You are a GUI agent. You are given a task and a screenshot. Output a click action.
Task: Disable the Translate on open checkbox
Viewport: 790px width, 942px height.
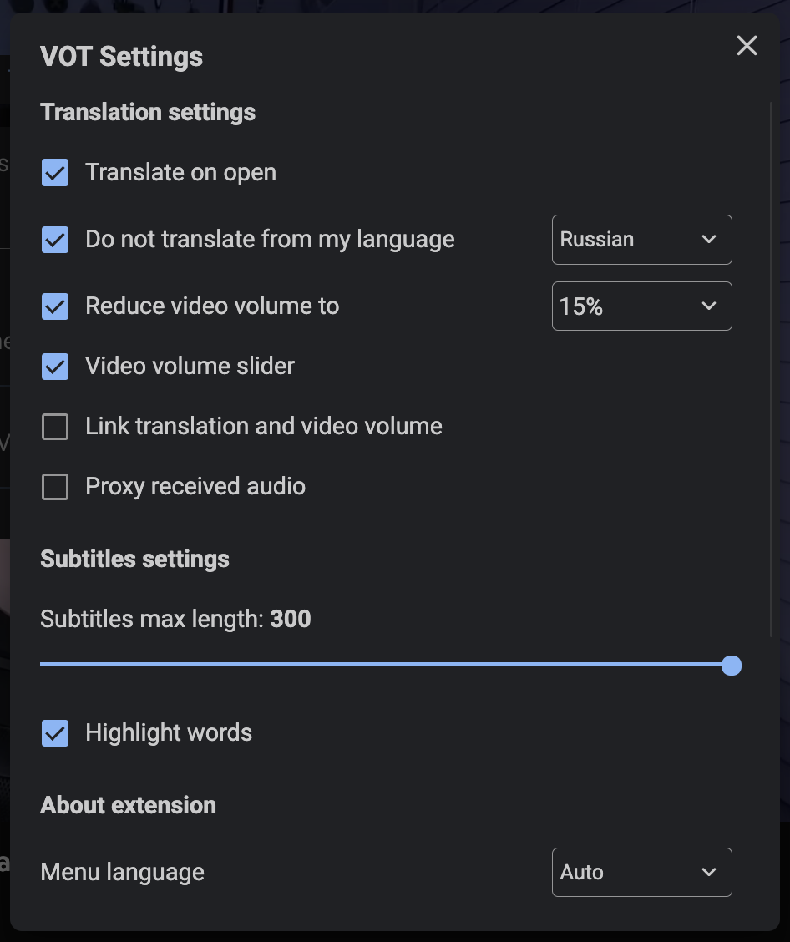coord(54,172)
